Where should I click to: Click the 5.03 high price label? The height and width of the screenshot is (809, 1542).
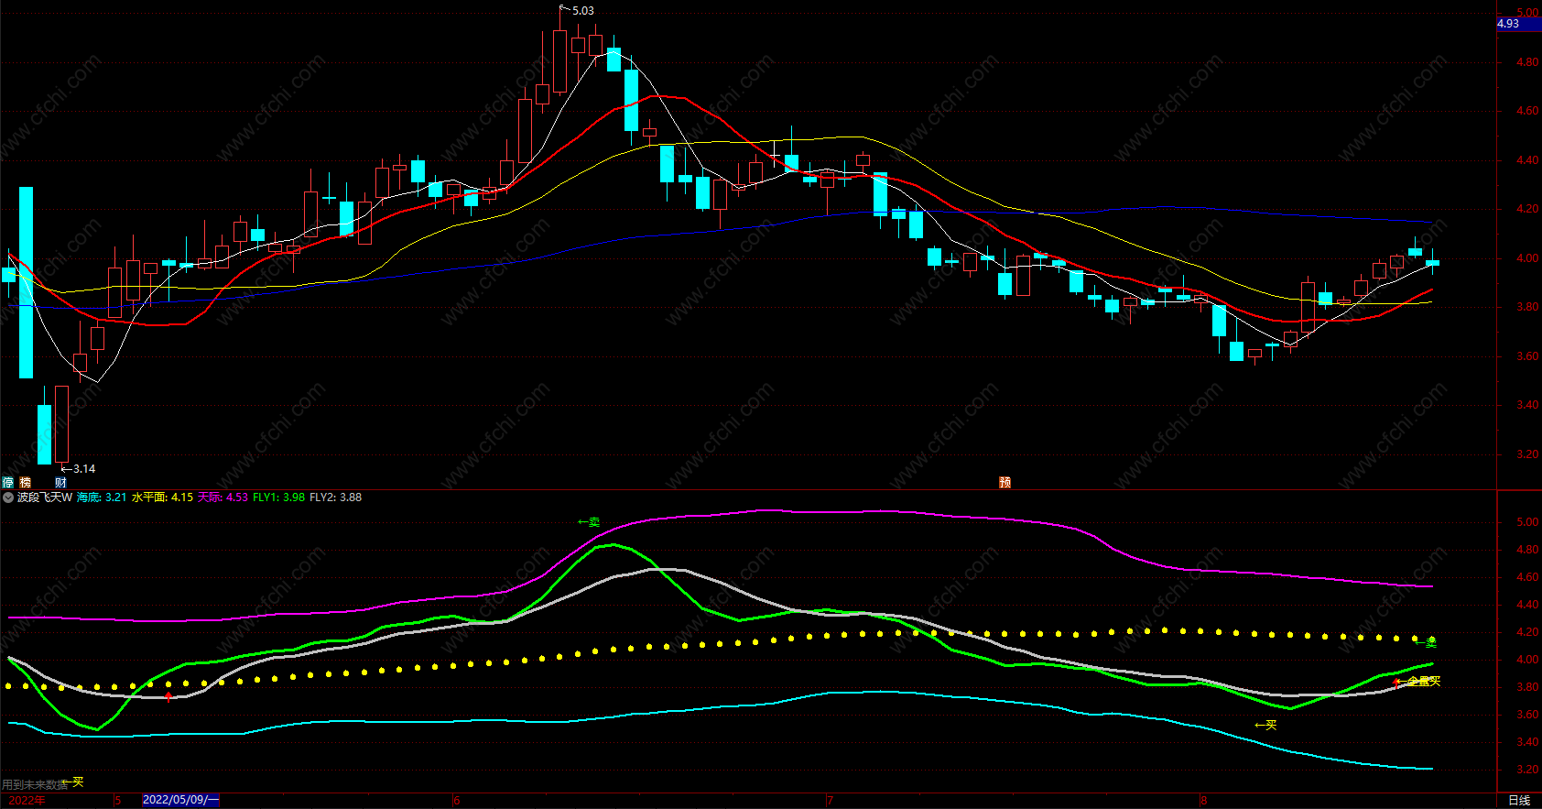coord(582,11)
